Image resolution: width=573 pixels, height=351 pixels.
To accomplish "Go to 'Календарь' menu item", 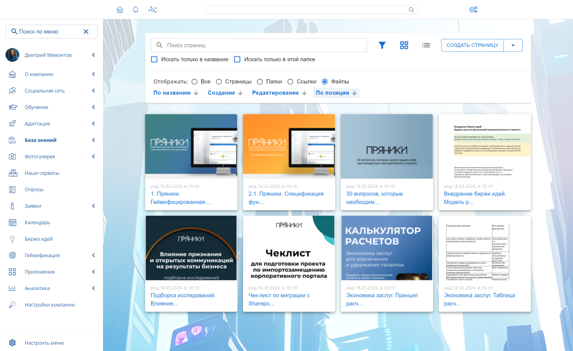I will point(37,222).
